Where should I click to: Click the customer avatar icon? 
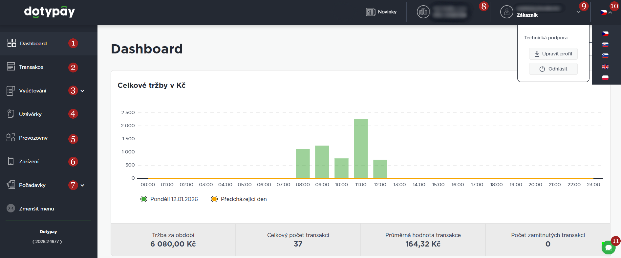[x=506, y=12]
